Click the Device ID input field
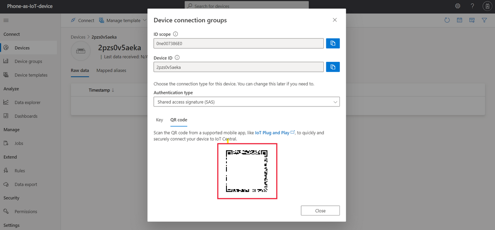495x230 pixels. pos(238,67)
